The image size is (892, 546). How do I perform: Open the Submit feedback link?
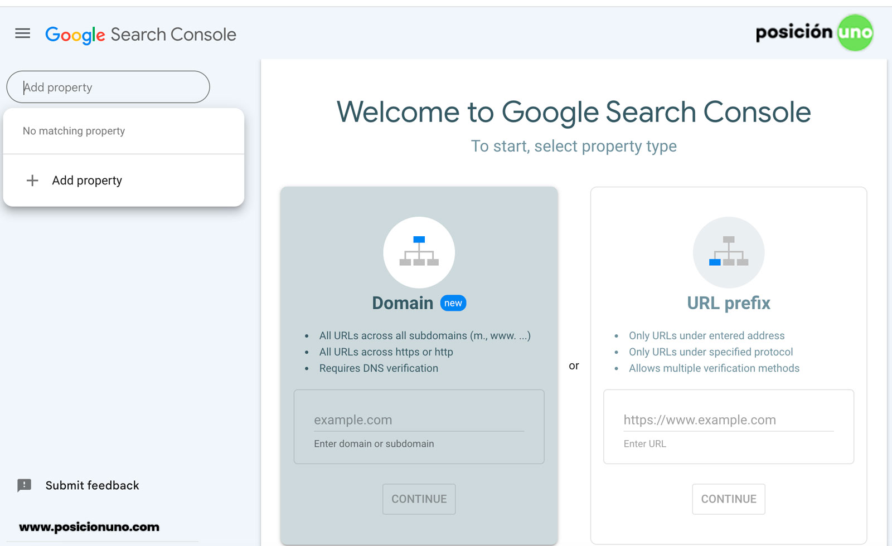click(x=92, y=485)
